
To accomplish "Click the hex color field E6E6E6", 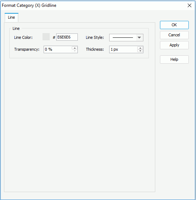I will [67, 37].
